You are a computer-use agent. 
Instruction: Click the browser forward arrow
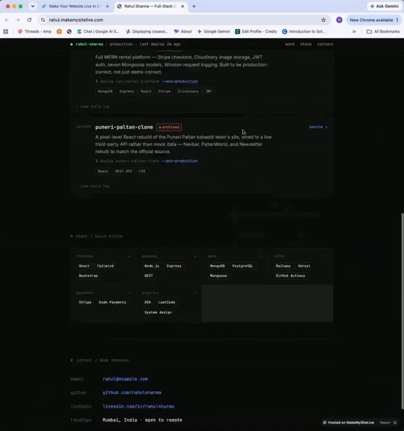point(18,20)
